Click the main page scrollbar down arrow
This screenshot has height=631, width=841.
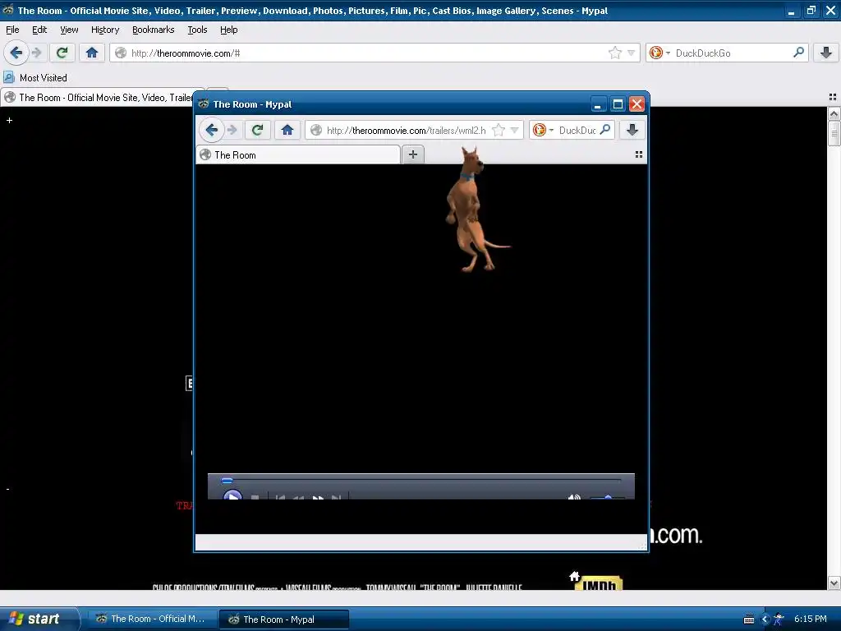coord(834,583)
